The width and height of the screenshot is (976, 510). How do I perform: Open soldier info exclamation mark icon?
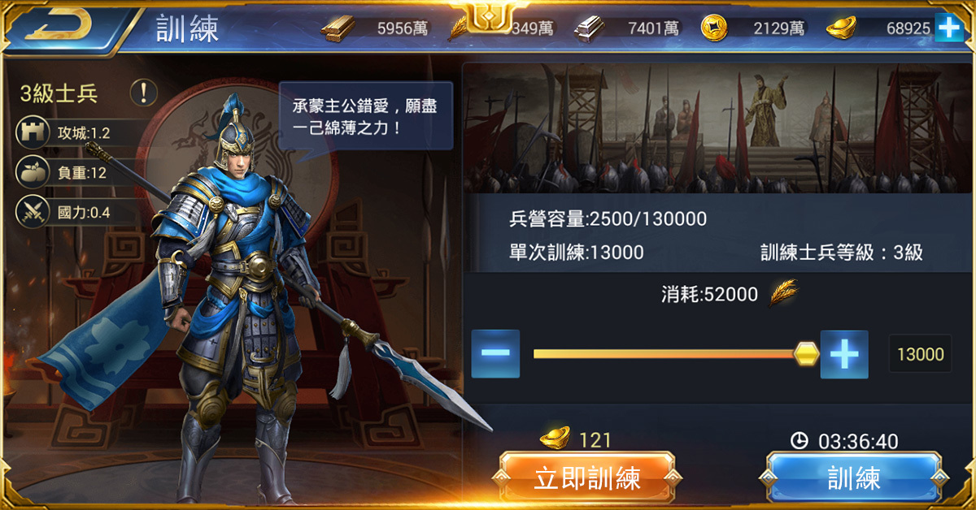coord(143,93)
